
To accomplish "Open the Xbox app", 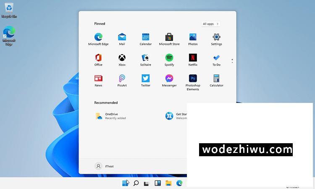I will pos(122,60).
